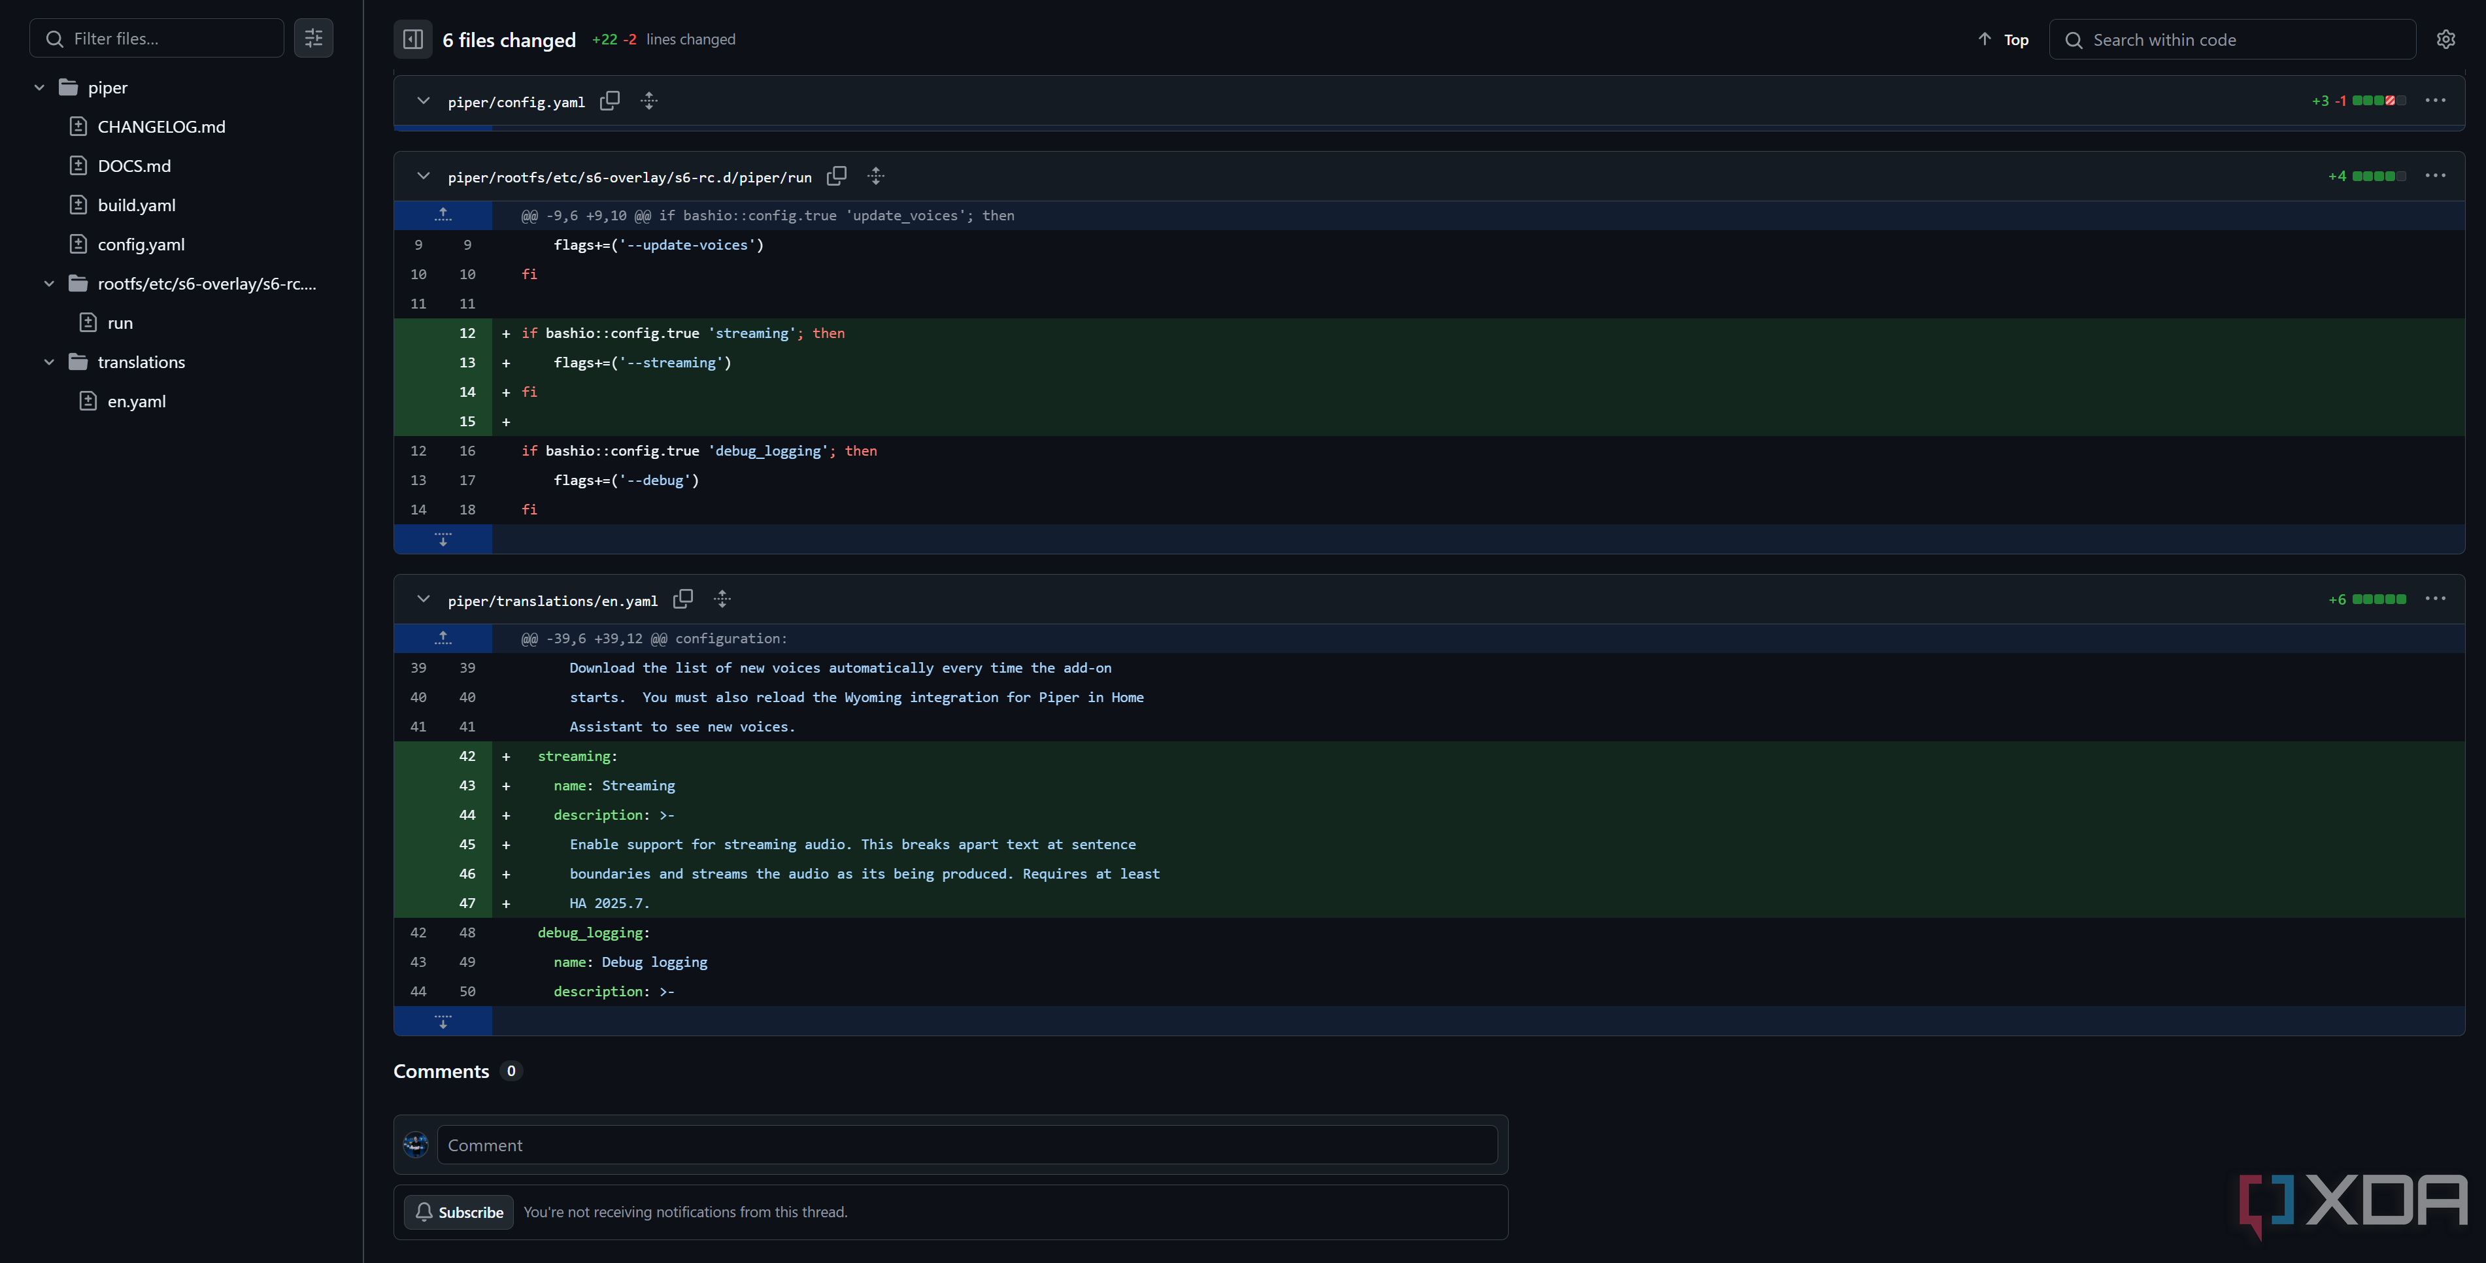
Task: Open more options for config.yaml
Action: [x=2436, y=100]
